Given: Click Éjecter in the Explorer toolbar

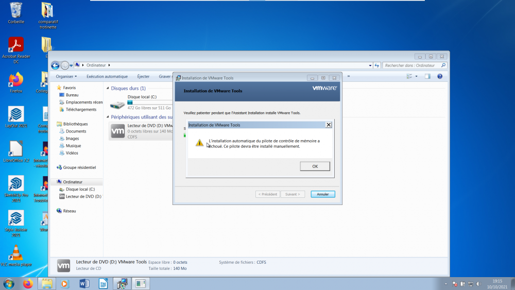Looking at the screenshot, I should 143,77.
